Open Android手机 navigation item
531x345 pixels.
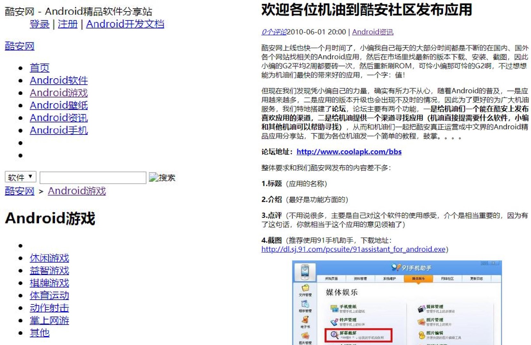(x=59, y=130)
